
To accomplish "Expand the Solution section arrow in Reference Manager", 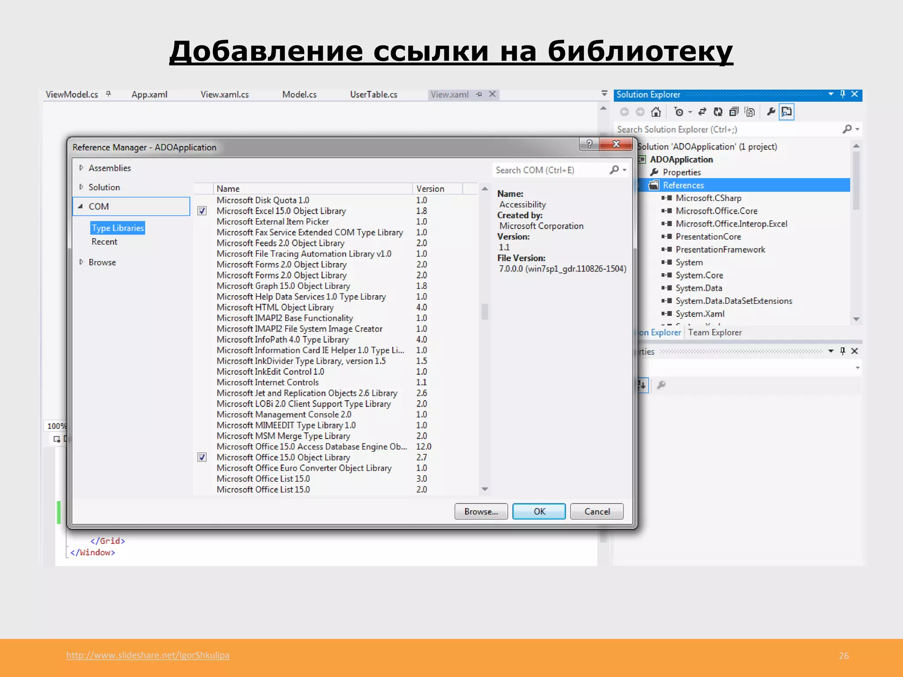I will pyautogui.click(x=81, y=187).
